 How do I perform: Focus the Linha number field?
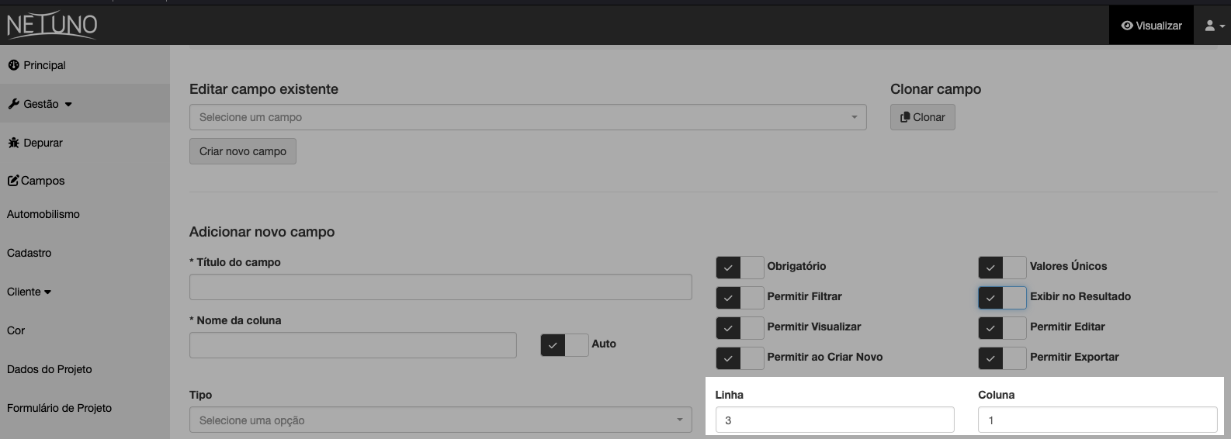coord(834,420)
